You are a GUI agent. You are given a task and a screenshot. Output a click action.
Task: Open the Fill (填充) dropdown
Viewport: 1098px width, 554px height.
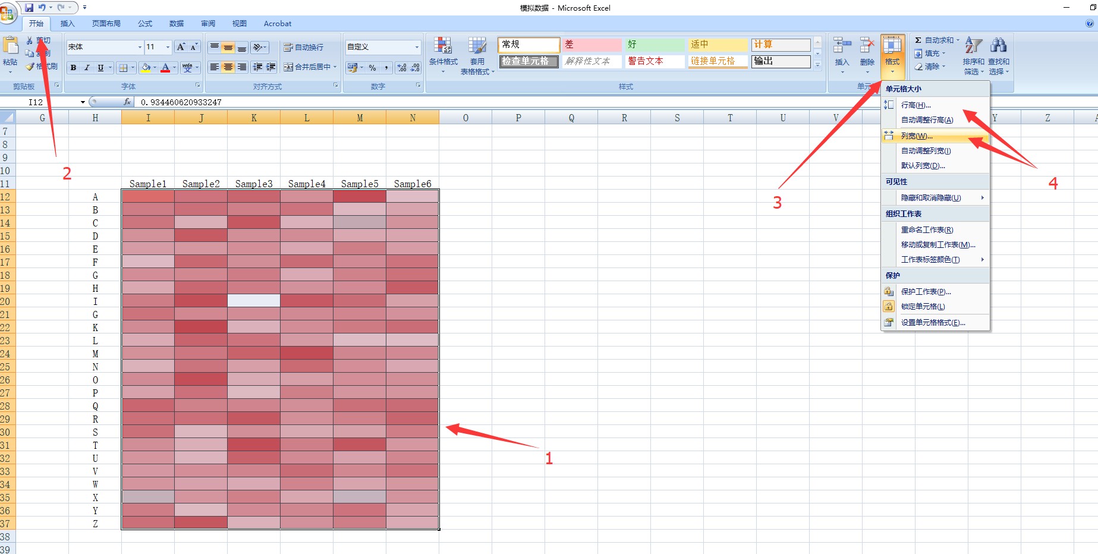[930, 53]
